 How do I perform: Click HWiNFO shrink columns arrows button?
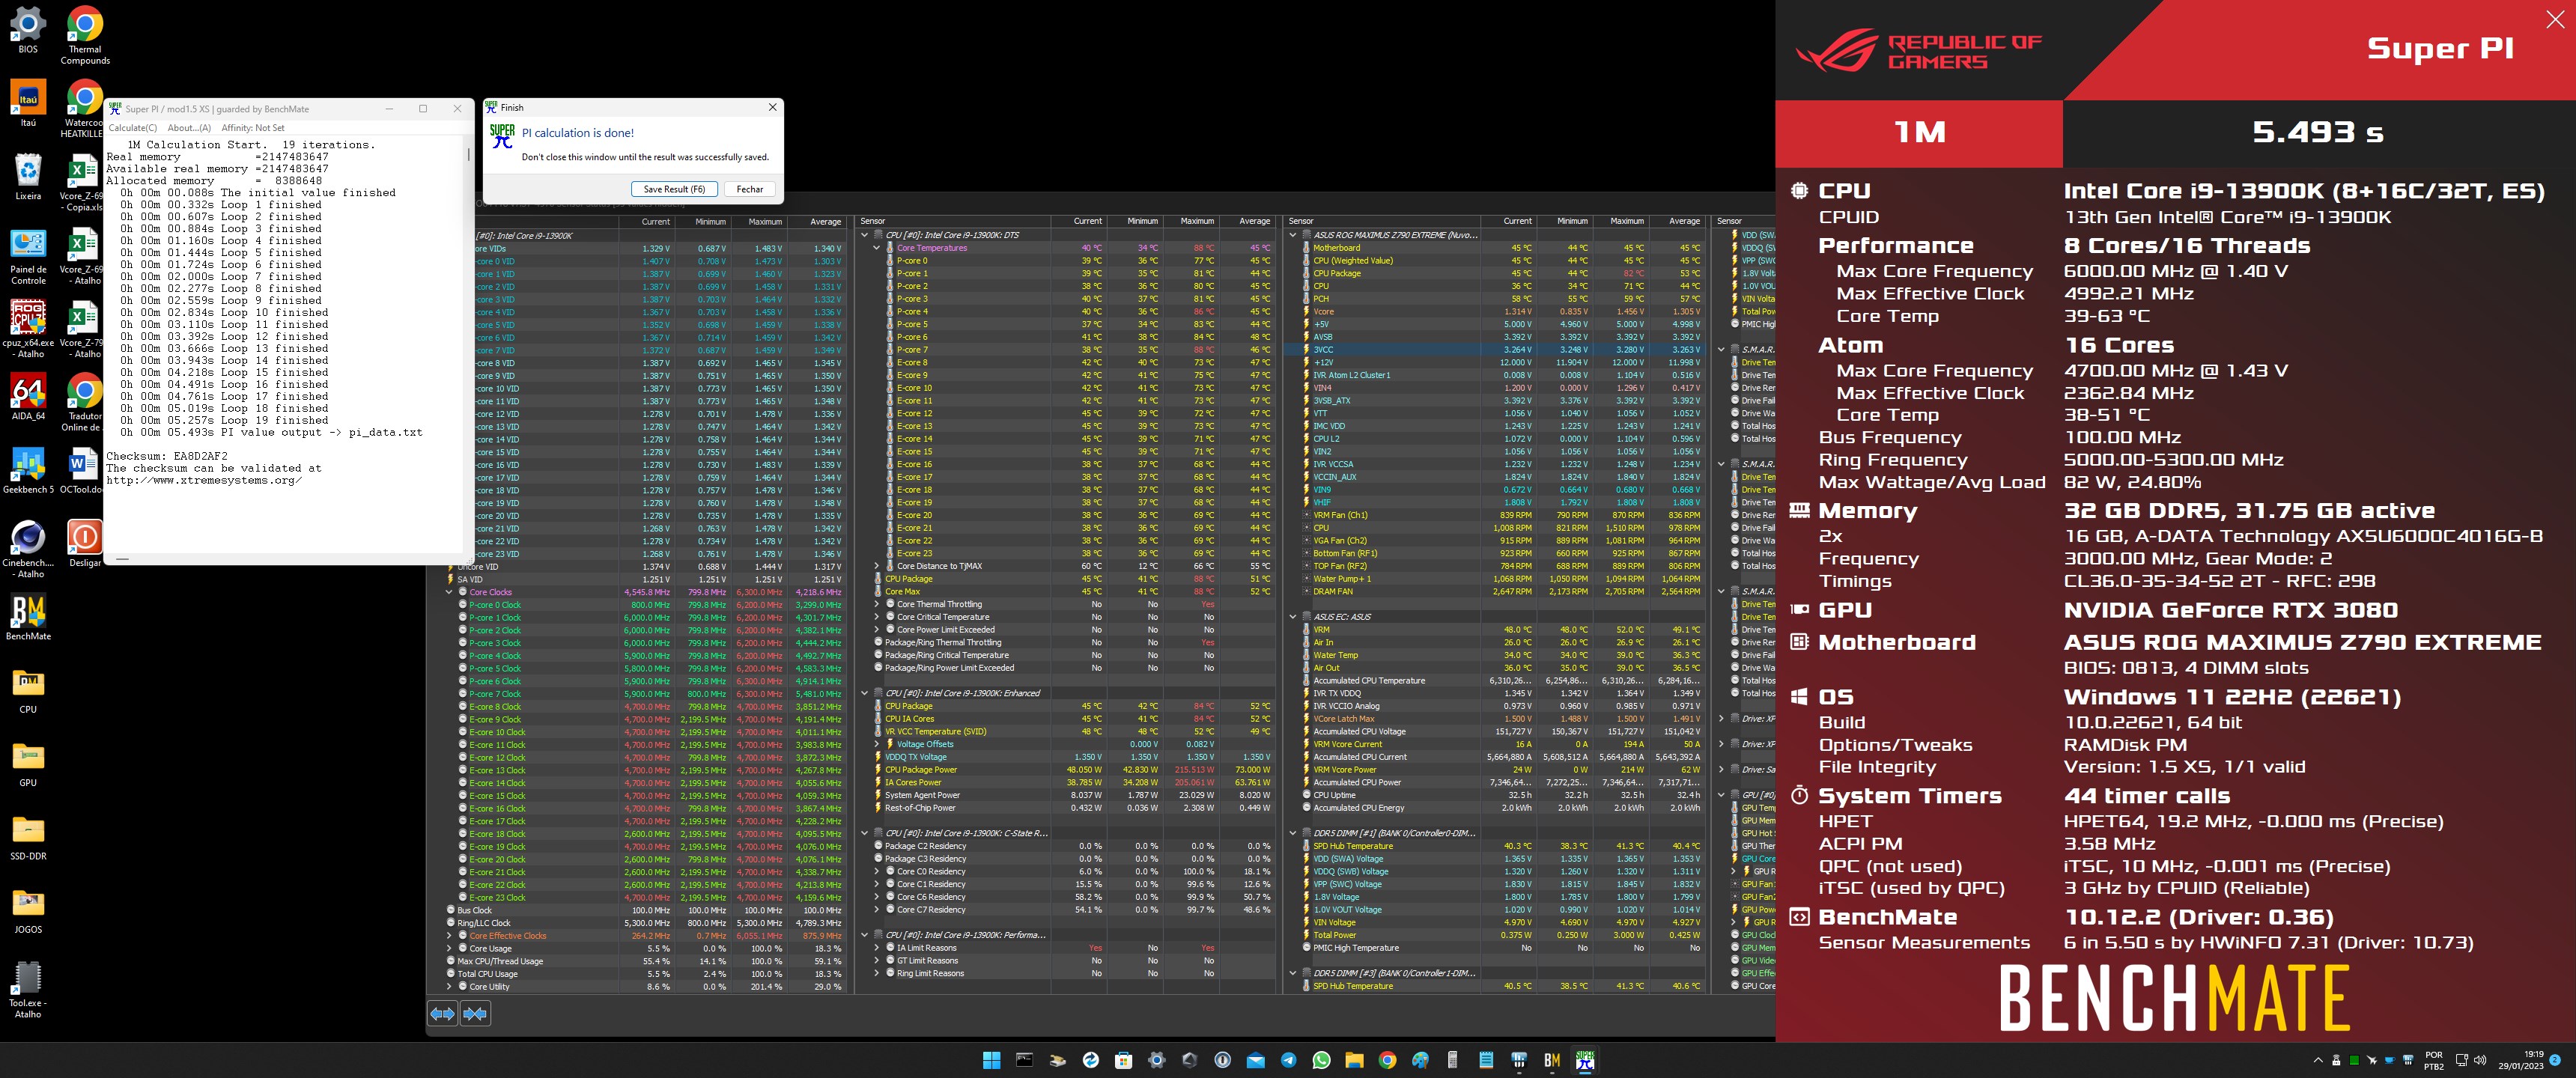click(476, 1014)
